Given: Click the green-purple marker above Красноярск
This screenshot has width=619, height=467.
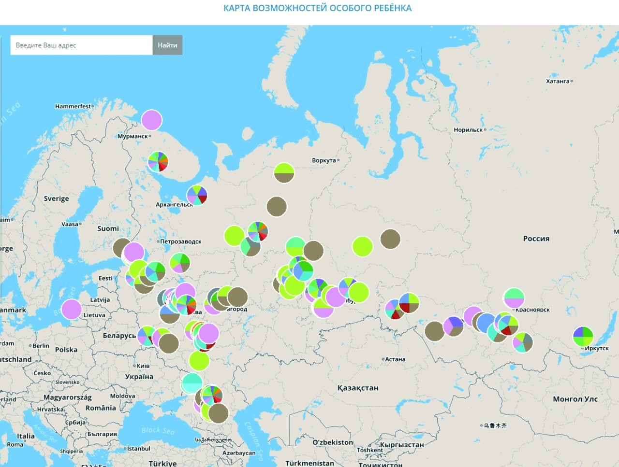Looking at the screenshot, I should [x=514, y=298].
